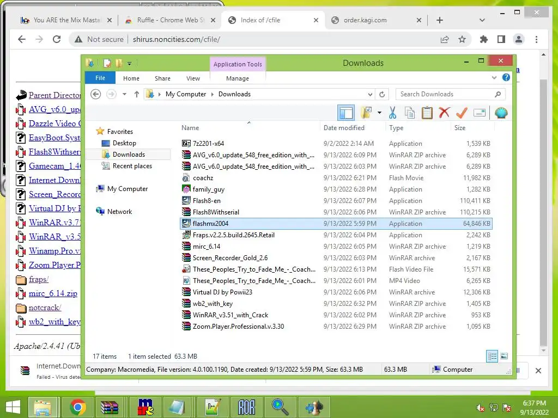
Task: Open the Manage ribbon tab
Action: [238, 78]
